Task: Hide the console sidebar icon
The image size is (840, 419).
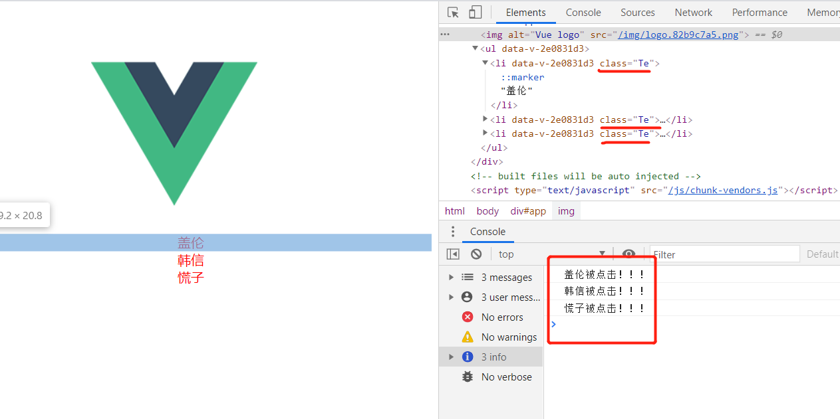Action: point(453,254)
